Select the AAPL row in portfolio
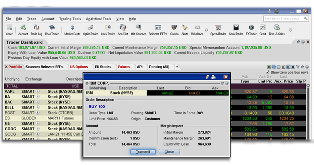Image resolution: width=314 pixels, height=165 pixels. pyautogui.click(x=44, y=91)
